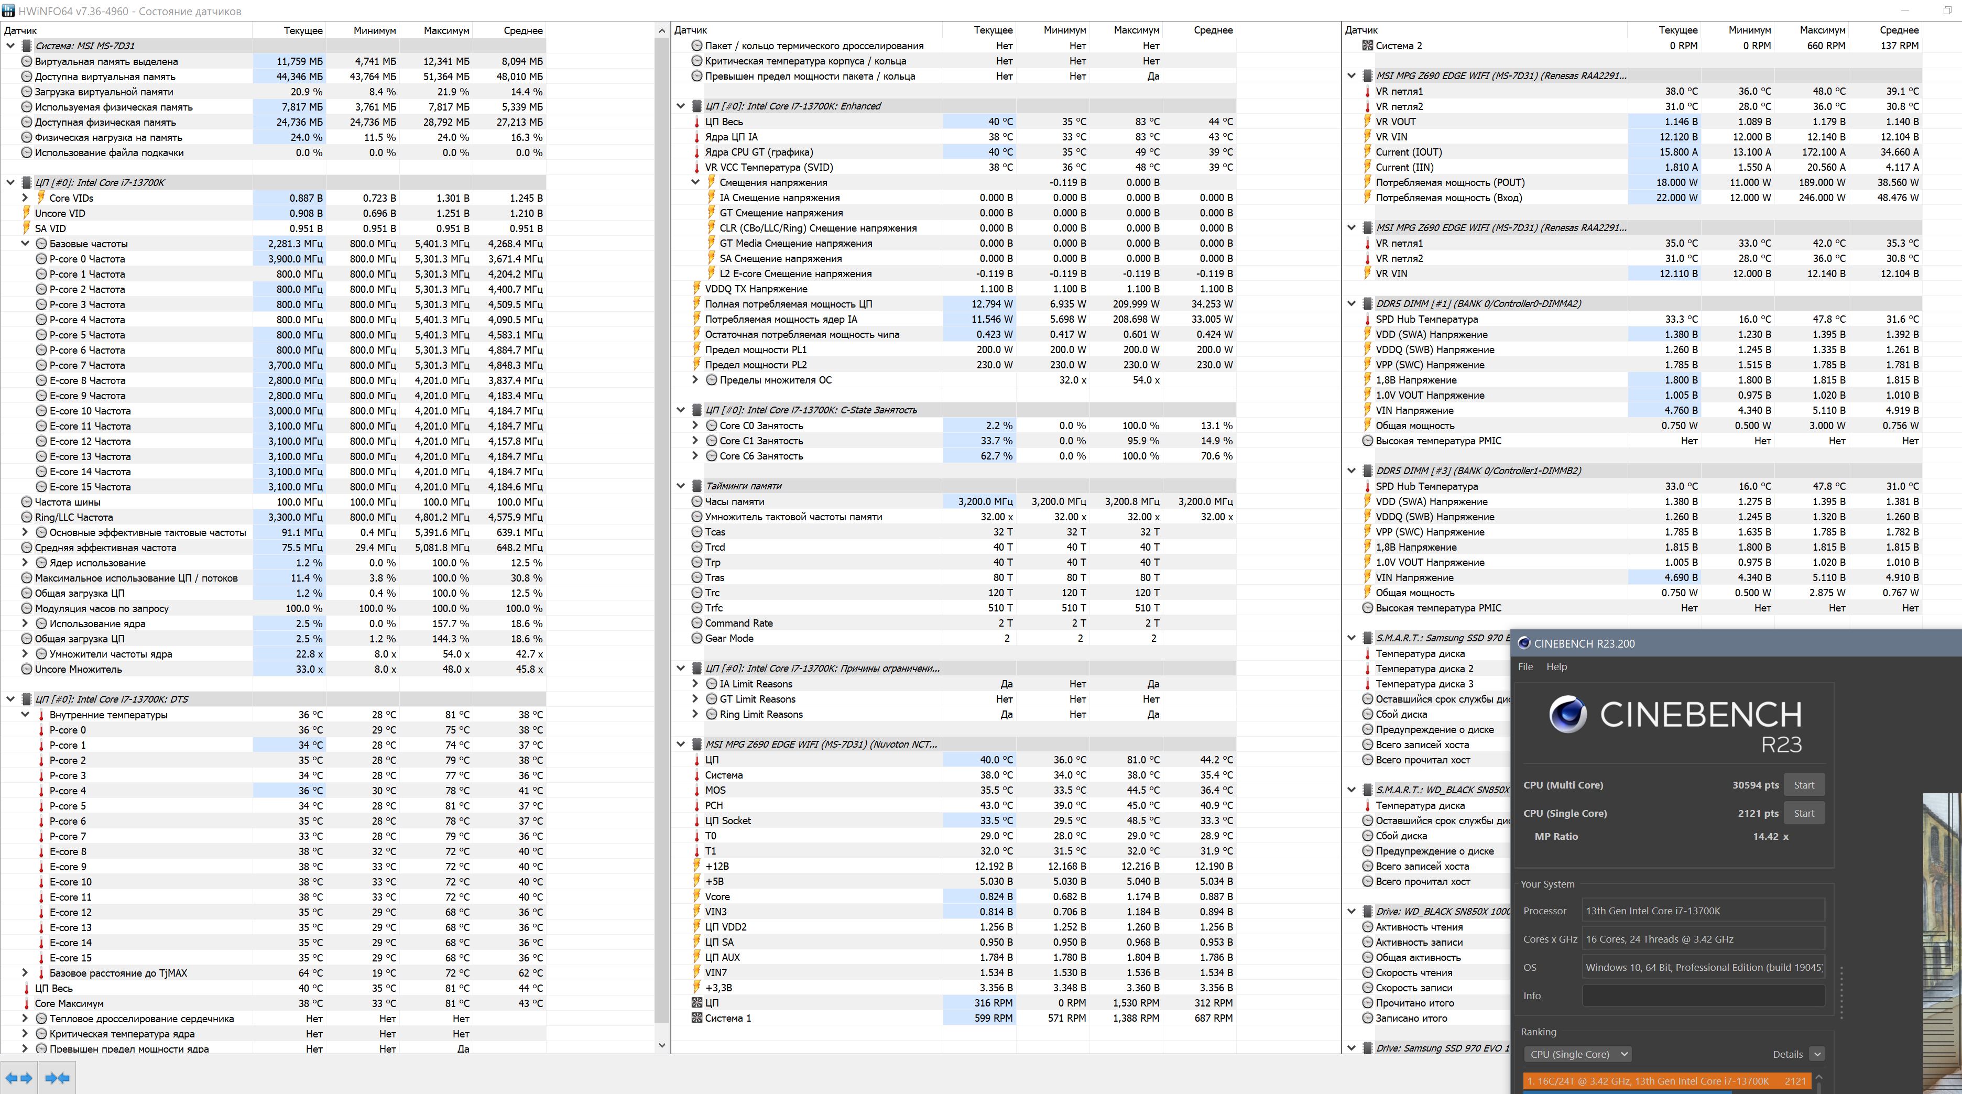The height and width of the screenshot is (1094, 1962).
Task: Open the Details dropdown arrow in Ranking
Action: 1817,1054
